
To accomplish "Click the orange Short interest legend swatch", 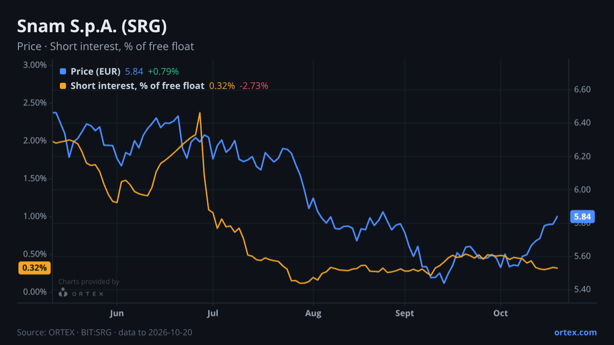I will 63,86.
